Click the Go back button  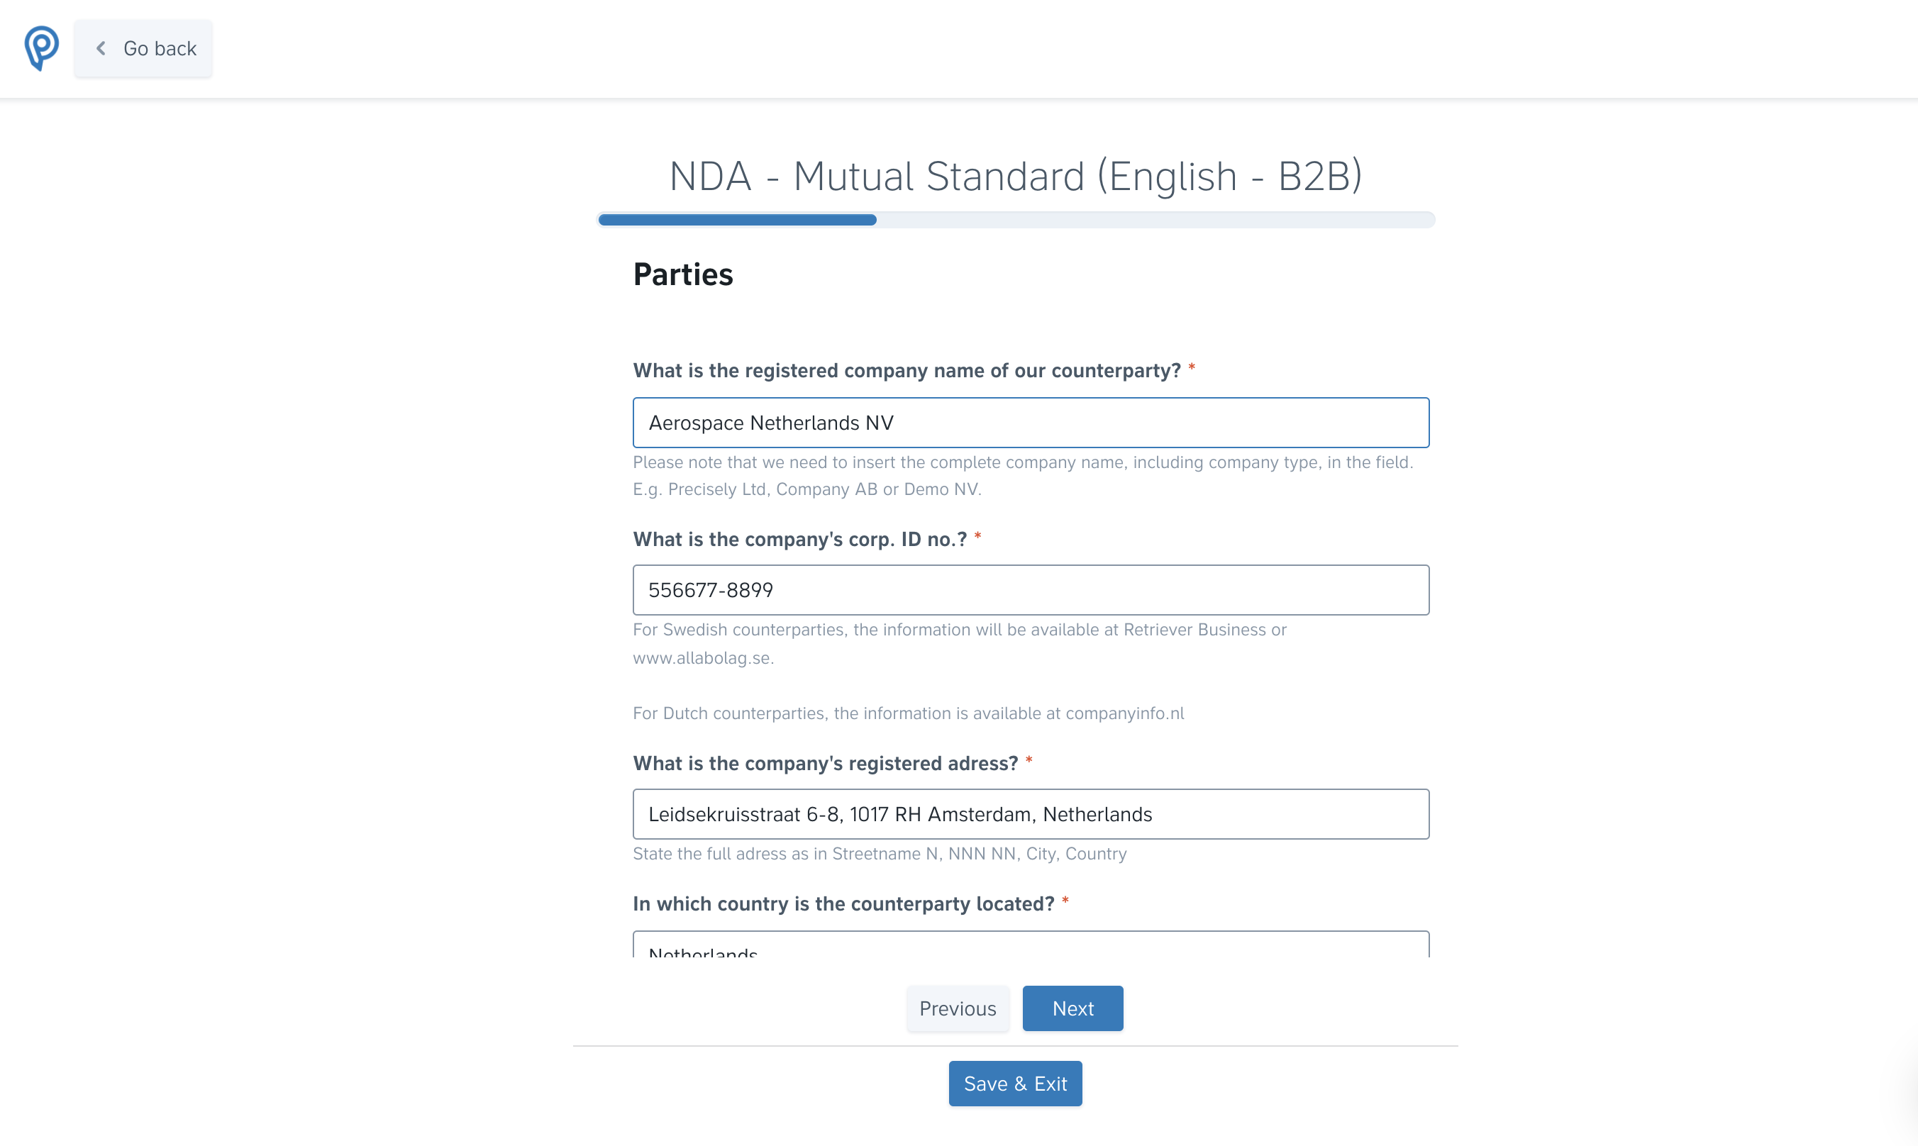[144, 49]
